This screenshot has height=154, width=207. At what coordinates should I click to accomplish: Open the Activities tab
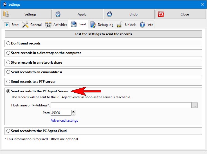coord(56,25)
